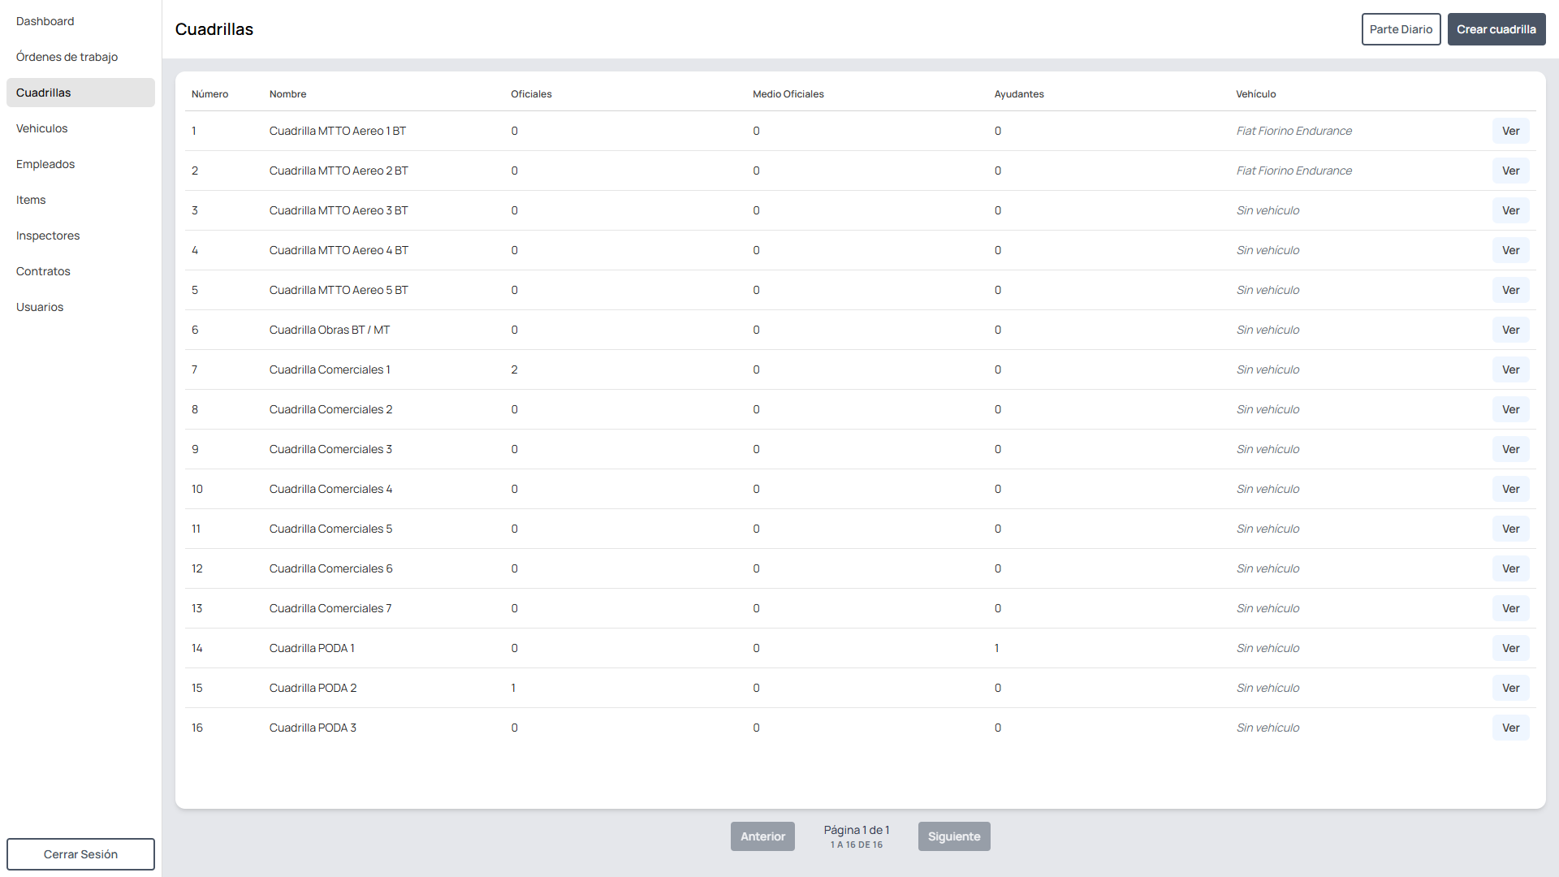Select the name Cuadrilla Obras BT / MT
1559x877 pixels.
tap(329, 330)
